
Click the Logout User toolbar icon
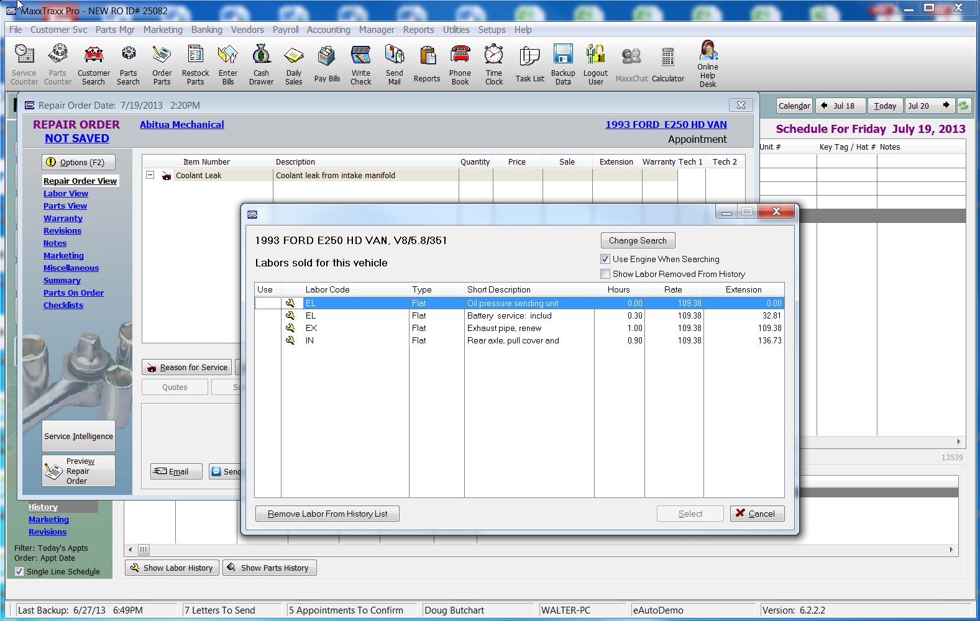click(x=596, y=64)
